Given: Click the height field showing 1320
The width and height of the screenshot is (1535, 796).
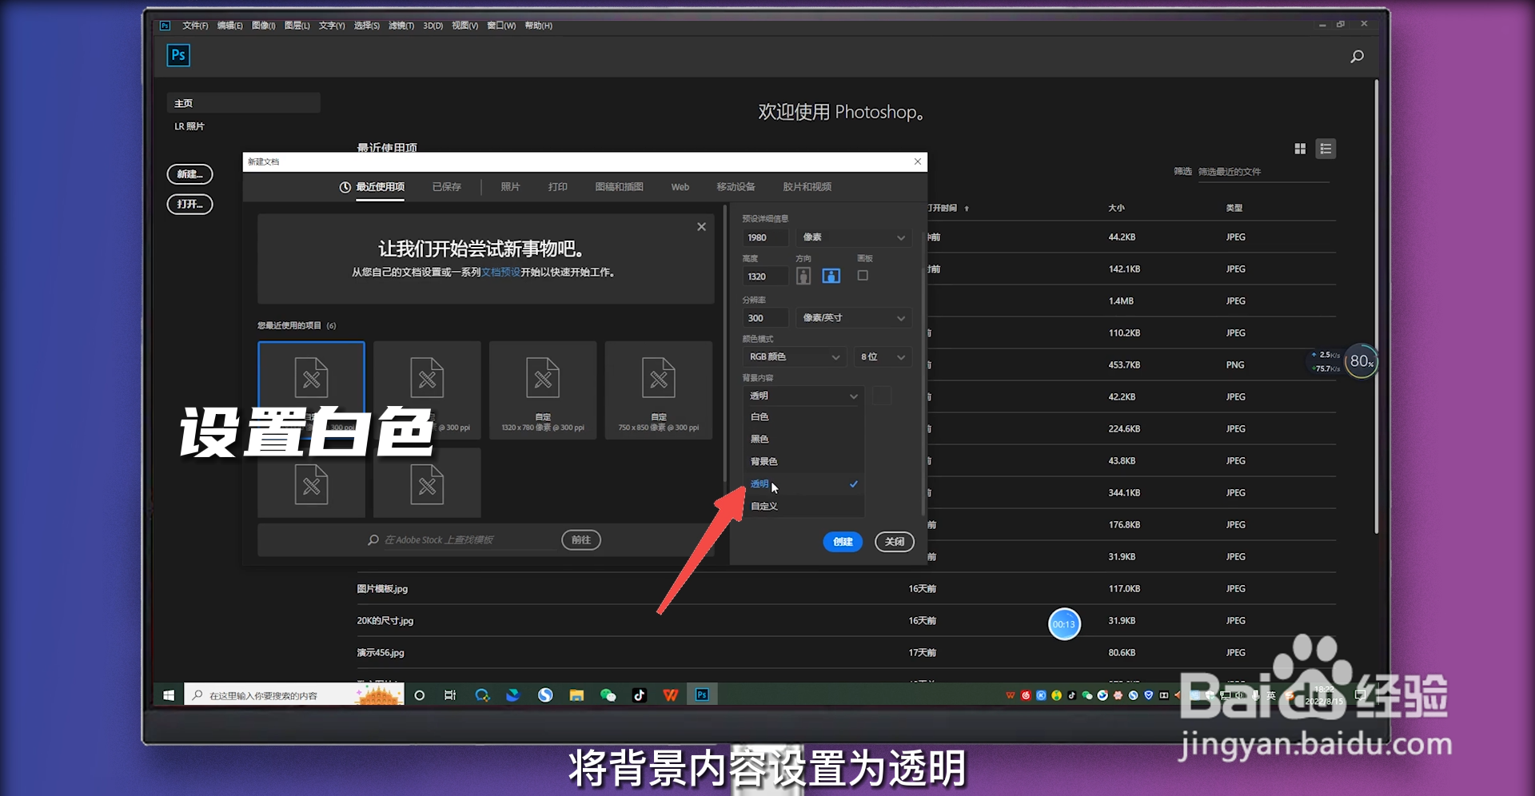Looking at the screenshot, I should (x=765, y=277).
